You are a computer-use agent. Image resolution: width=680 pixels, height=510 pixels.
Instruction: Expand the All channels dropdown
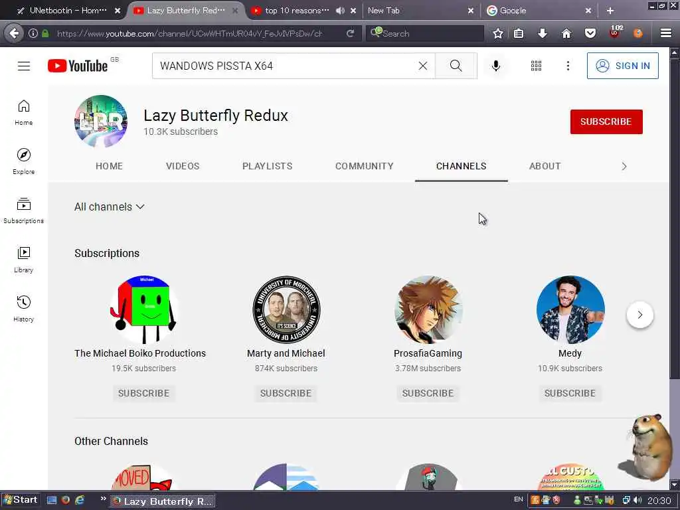point(110,207)
